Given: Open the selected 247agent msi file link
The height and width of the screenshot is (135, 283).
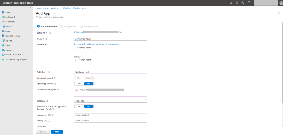Looking at the screenshot, I should [98, 32].
